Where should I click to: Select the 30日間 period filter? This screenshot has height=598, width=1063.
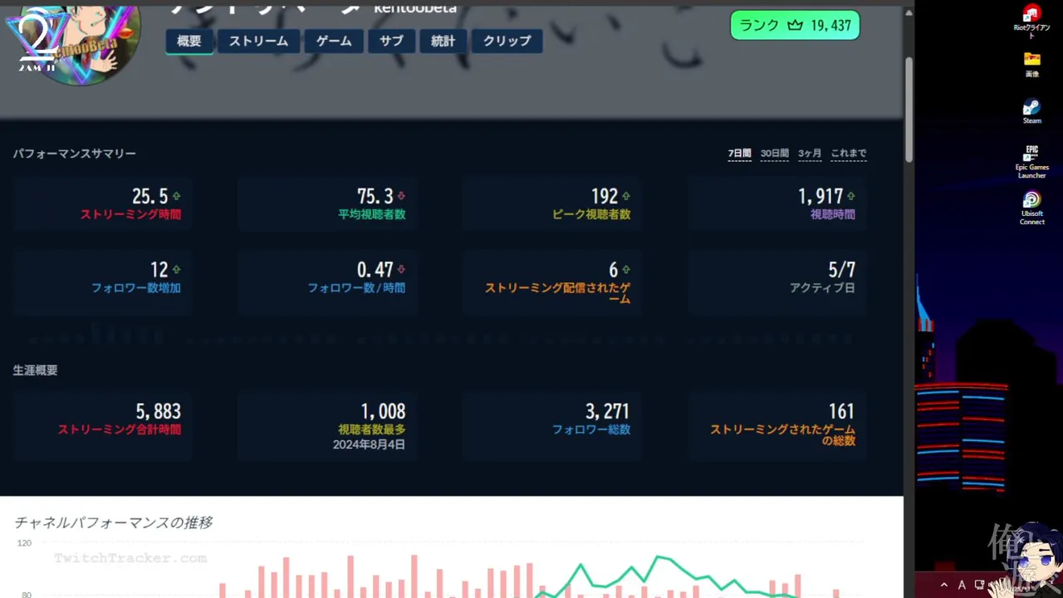(x=774, y=154)
